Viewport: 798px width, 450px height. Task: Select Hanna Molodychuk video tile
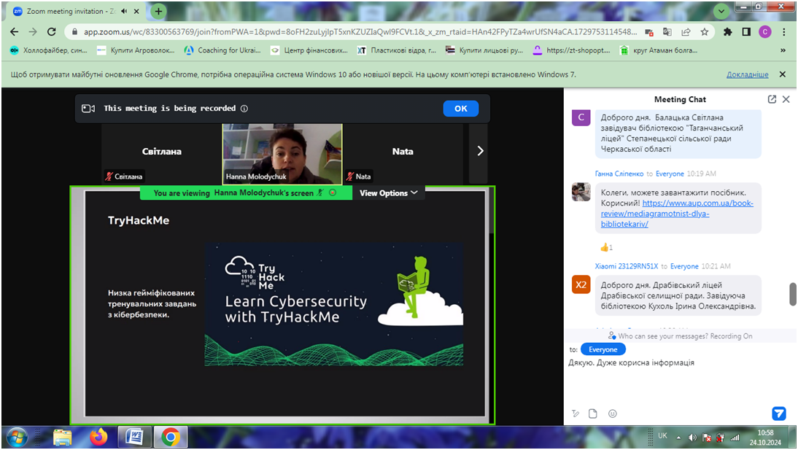(282, 154)
